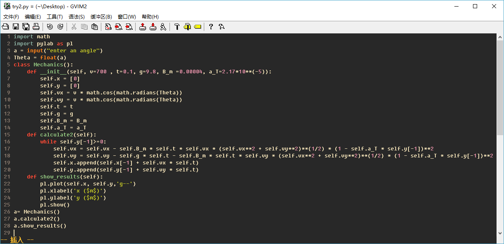Click the Cut scissors icon
This screenshot has width=504, height=244.
click(74, 27)
